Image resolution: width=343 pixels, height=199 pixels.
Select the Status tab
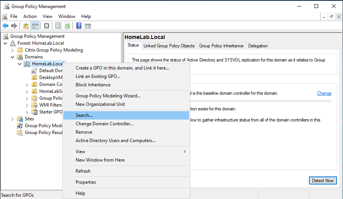133,45
